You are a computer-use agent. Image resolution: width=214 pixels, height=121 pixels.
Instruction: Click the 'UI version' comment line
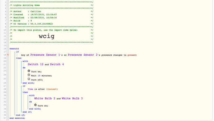click(51, 24)
